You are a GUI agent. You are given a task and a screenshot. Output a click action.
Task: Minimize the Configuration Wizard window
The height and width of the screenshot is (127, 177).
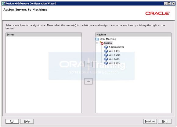[165, 3]
